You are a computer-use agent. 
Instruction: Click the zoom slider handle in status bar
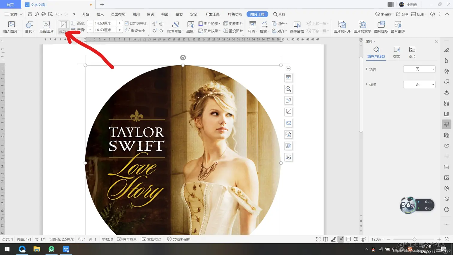[x=414, y=239]
